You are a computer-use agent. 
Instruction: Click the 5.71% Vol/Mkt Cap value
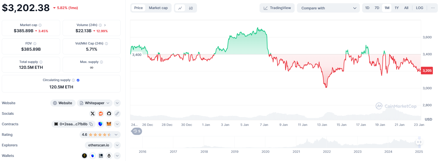(91, 49)
